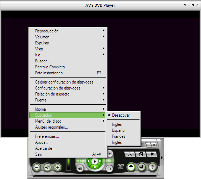201x179 pixels.
Task: Increase volume with the plus button
Action: (x=58, y=167)
